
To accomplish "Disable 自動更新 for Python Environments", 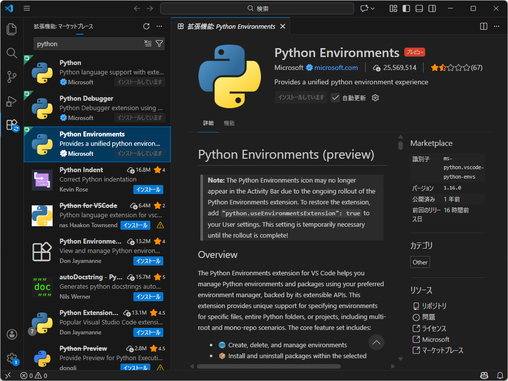I will [335, 98].
